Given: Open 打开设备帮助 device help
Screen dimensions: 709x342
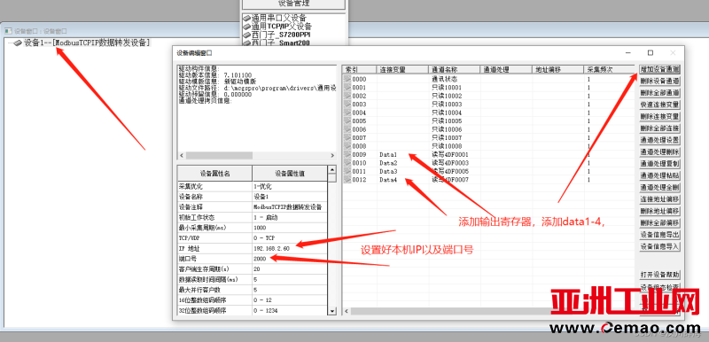Looking at the screenshot, I should (x=659, y=275).
